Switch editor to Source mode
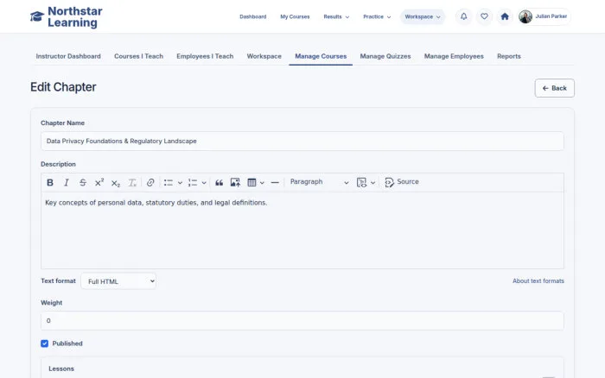 (402, 182)
